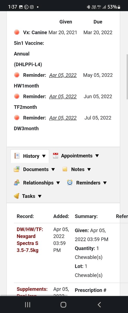This screenshot has height=313, width=128.
Task: Switch to the Tasks tab
Action: (28, 196)
